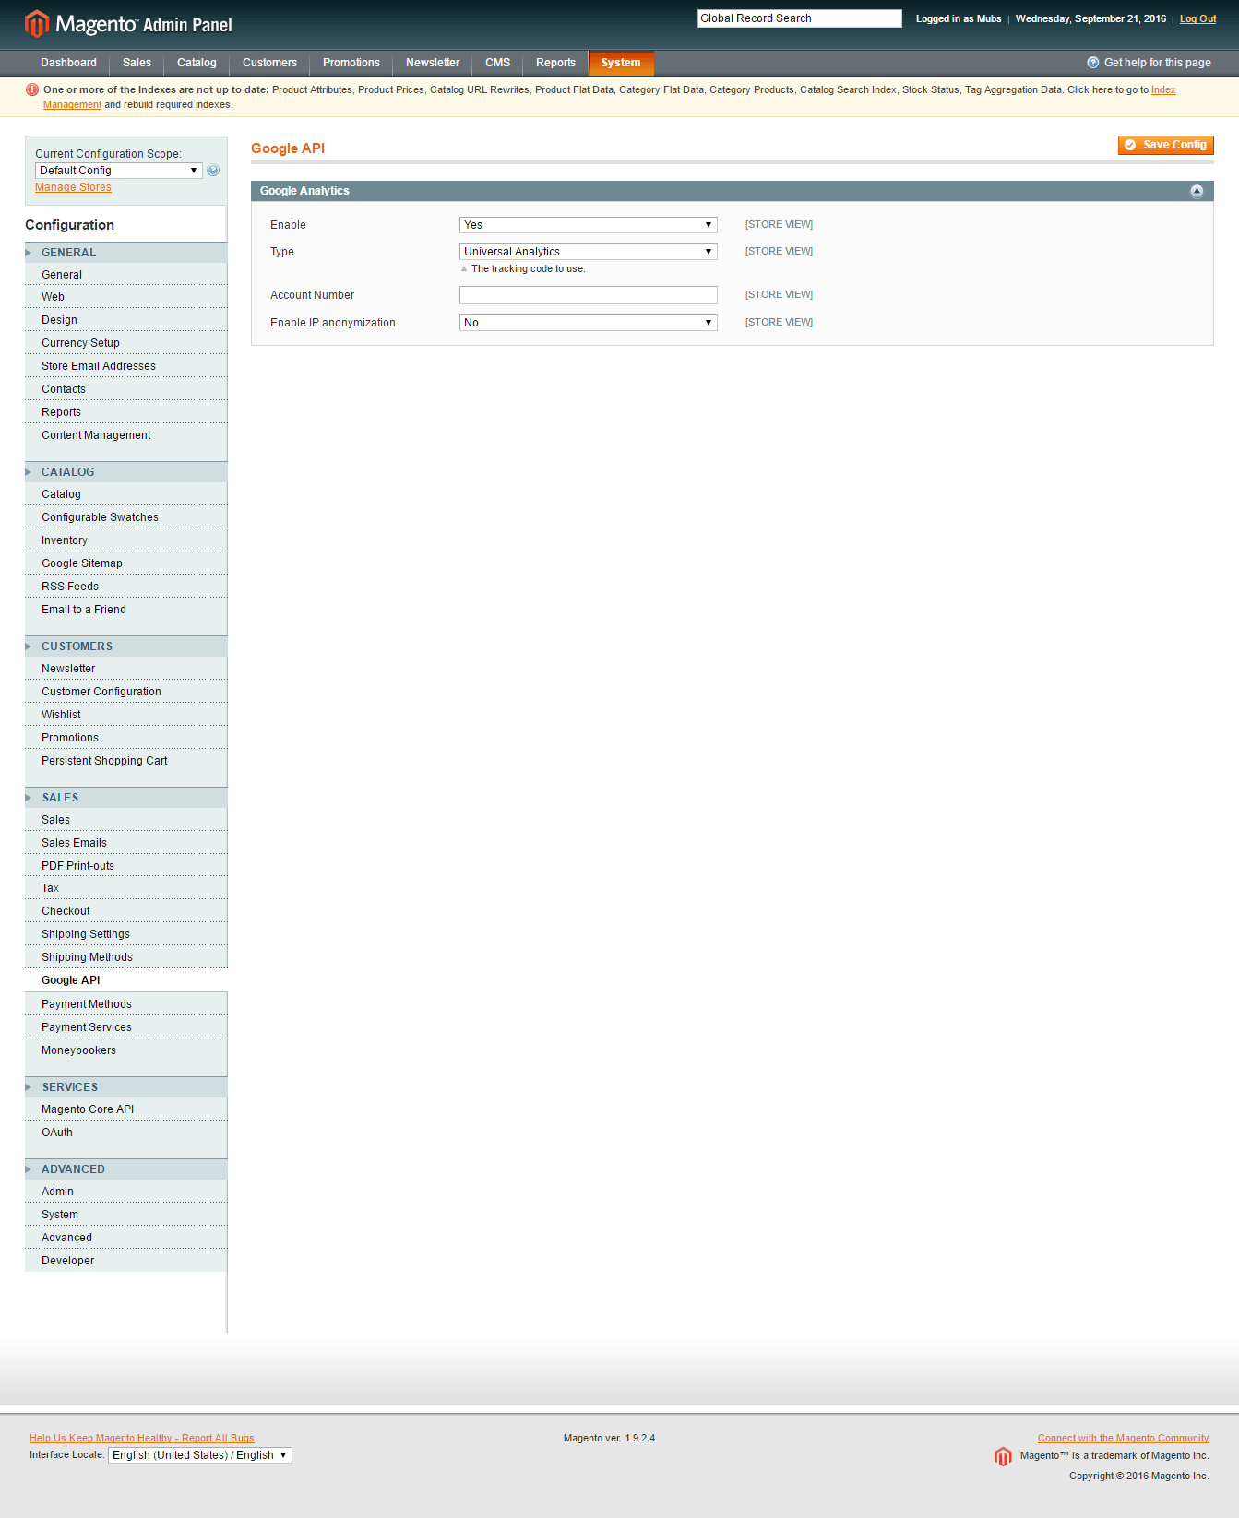Open Shipping Methods configuration
Image resolution: width=1239 pixels, height=1518 pixels.
(125, 957)
